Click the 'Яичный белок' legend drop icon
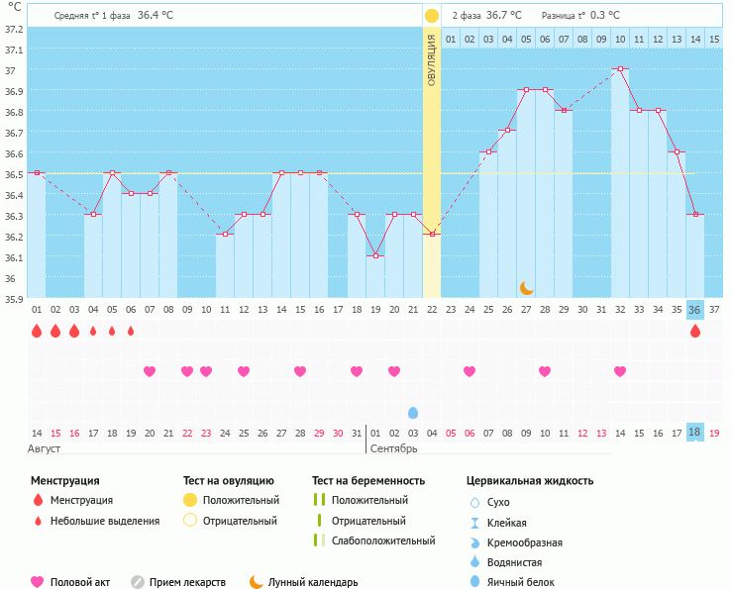 click(x=475, y=582)
